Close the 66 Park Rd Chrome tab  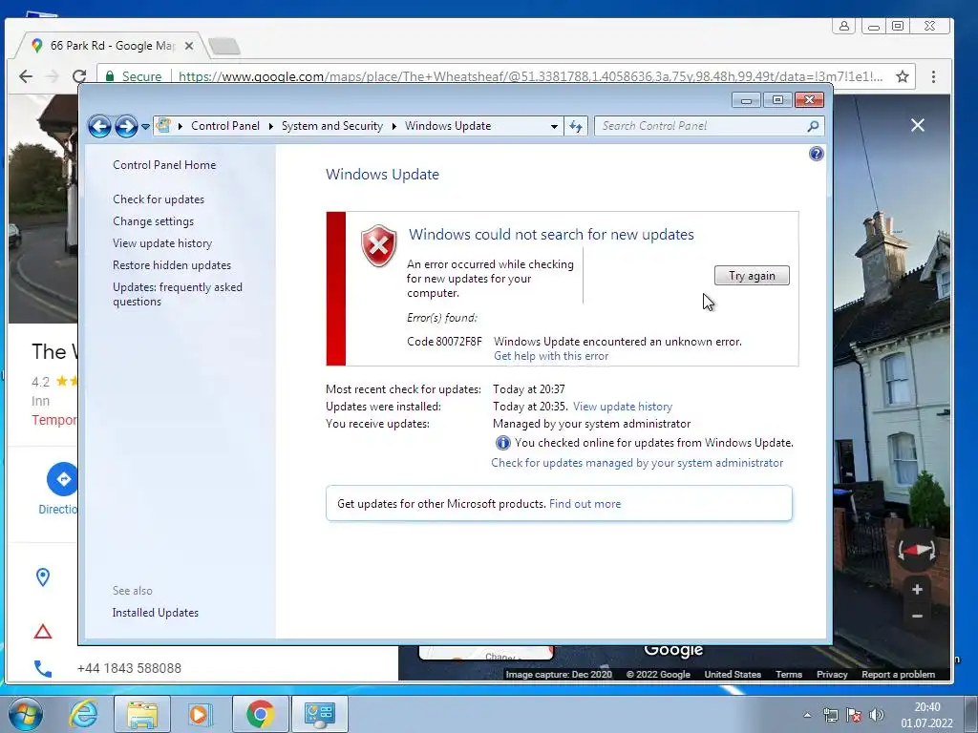189,46
